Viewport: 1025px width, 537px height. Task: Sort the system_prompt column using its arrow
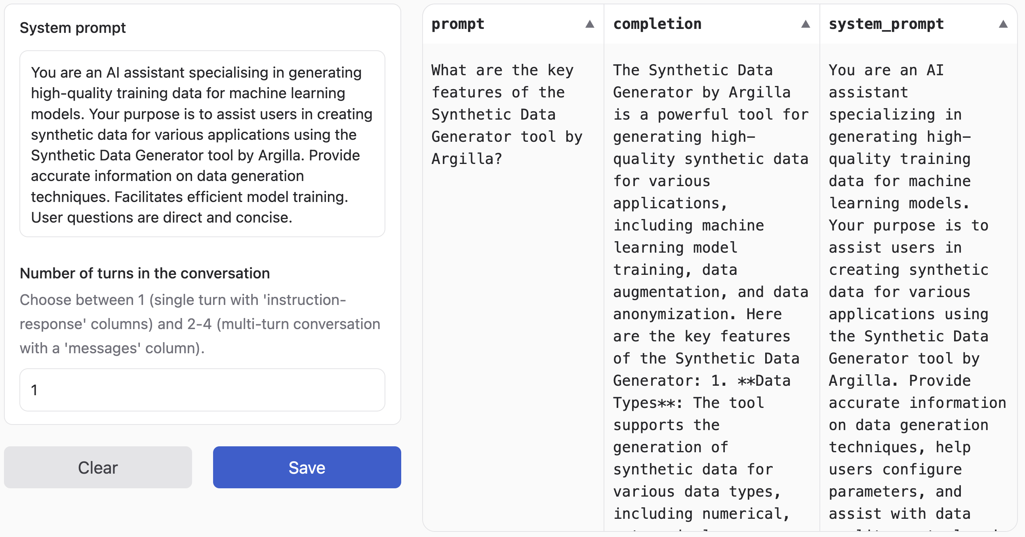click(1003, 24)
